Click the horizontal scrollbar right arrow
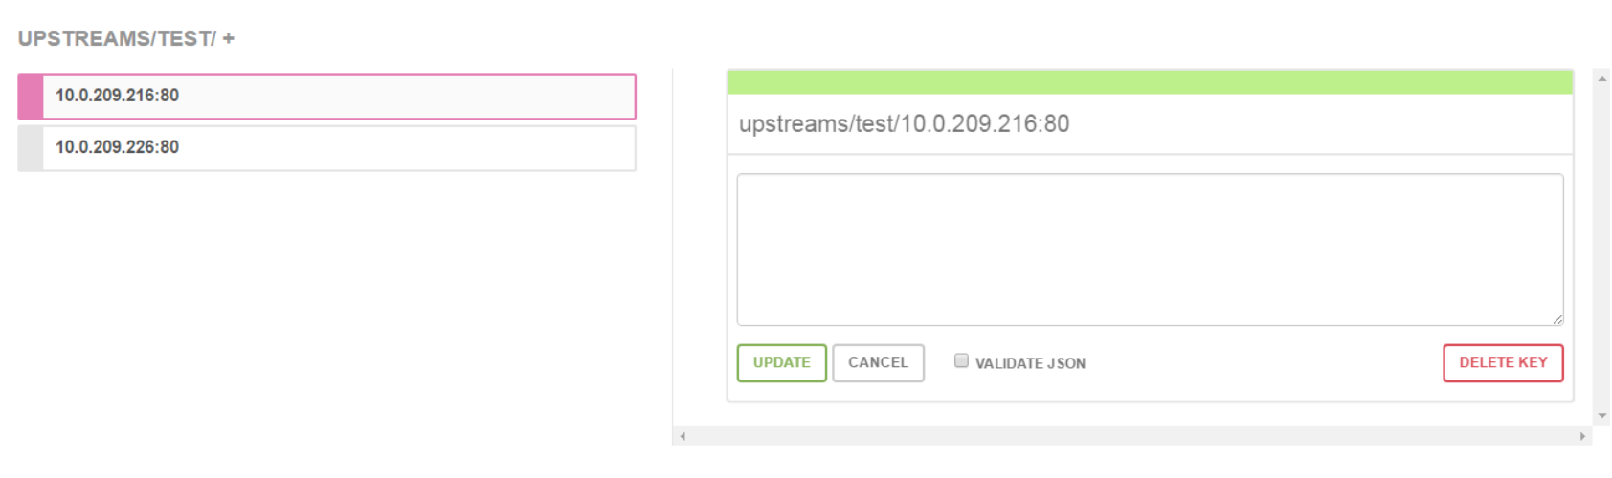 pos(1582,436)
